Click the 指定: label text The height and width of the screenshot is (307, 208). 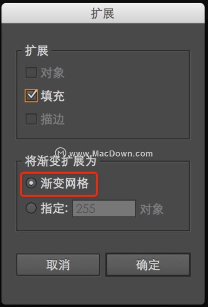[54, 209]
